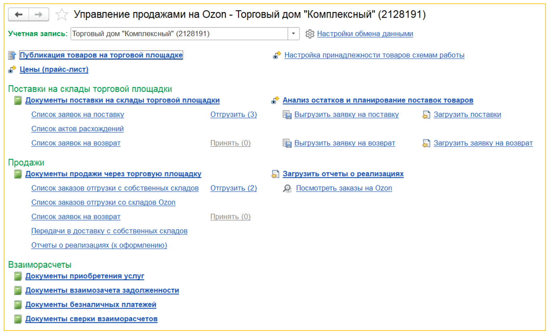
Task: Click the import icon next to Загрузить поставки
Action: [426, 114]
